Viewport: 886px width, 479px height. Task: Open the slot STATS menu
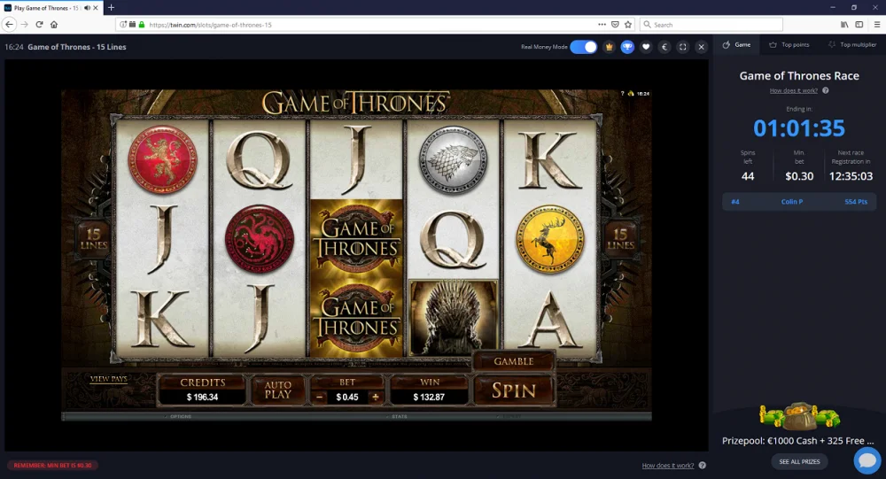[399, 416]
